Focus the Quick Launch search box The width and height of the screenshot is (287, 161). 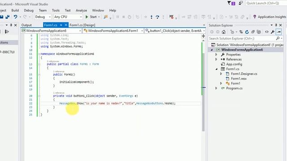click(x=266, y=3)
